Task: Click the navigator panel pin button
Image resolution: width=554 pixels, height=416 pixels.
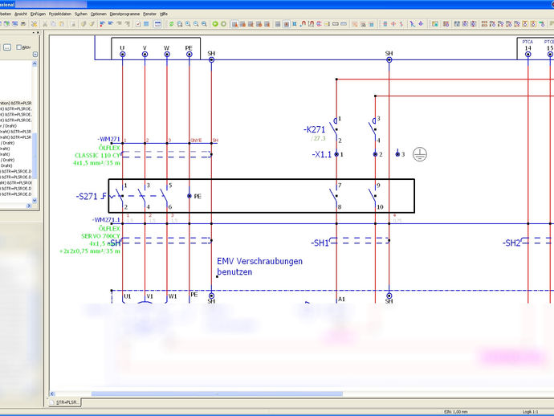Action: 34,32
